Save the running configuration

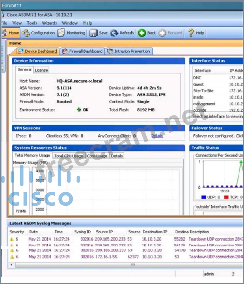98,33
